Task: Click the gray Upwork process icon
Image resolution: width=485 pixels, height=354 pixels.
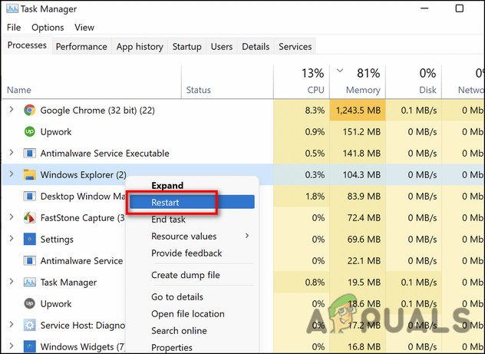Action: coord(30,303)
